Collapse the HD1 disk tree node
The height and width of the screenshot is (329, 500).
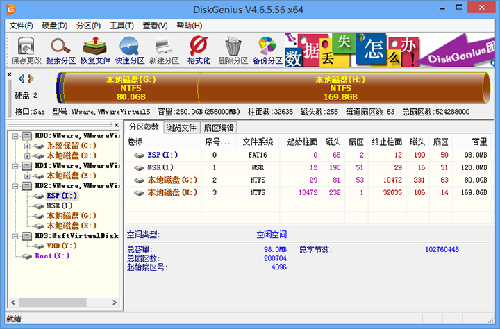point(15,166)
